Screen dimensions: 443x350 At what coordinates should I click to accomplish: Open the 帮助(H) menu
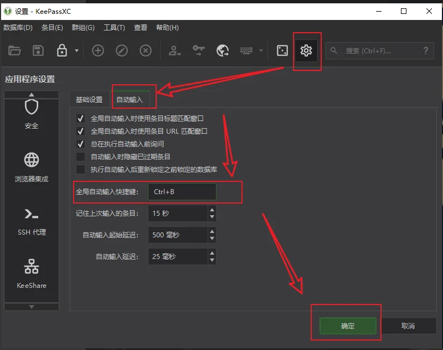point(167,28)
